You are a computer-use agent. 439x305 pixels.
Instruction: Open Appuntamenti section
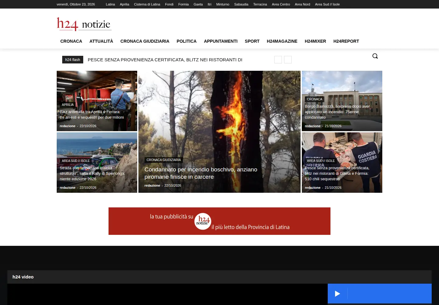[221, 41]
